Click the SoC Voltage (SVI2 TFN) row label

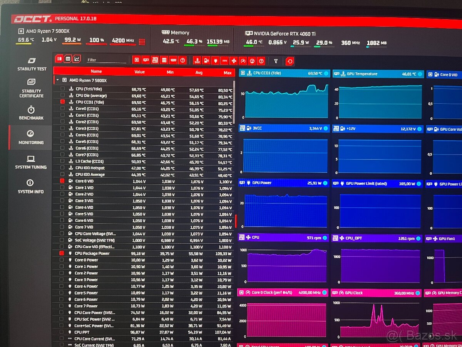coord(94,240)
